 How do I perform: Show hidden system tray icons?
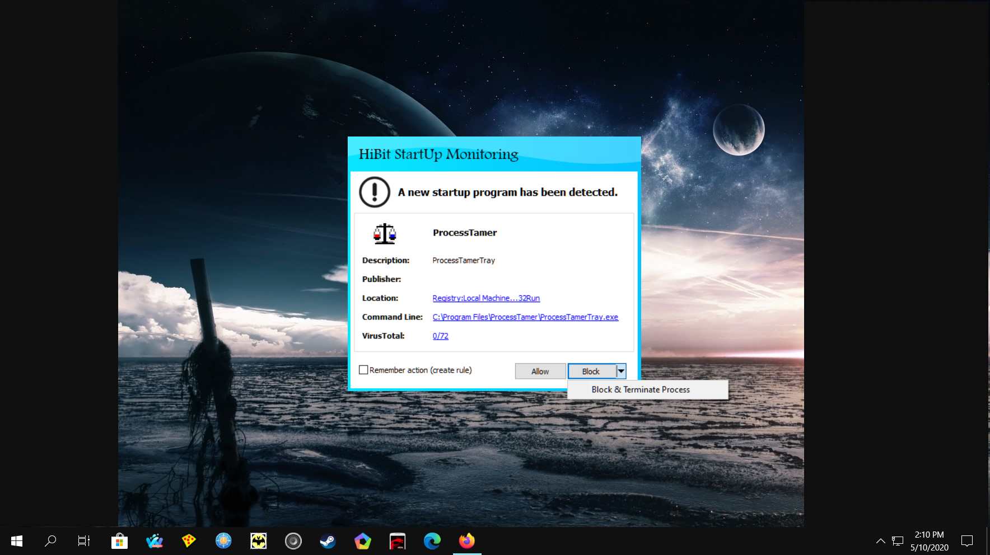[x=880, y=541]
